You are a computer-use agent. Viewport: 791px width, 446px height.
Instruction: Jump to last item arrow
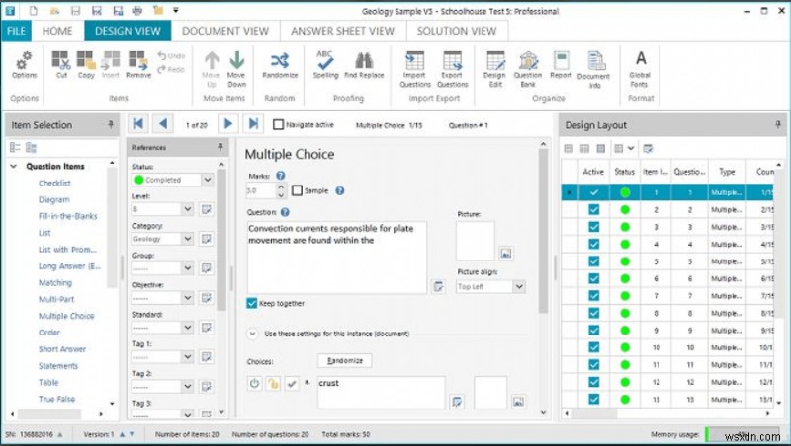click(253, 123)
